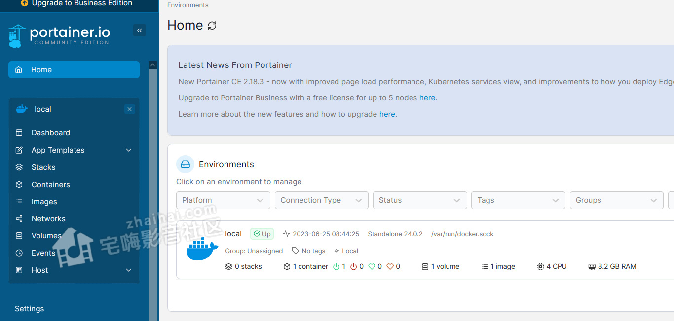Click the memory icon next to 8.2 GB RAM
The image size is (674, 321).
click(592, 266)
